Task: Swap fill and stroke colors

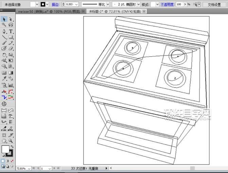Action: tap(12, 147)
